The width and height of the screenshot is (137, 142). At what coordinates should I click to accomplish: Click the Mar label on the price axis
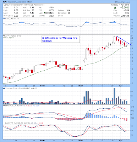[80, 86]
